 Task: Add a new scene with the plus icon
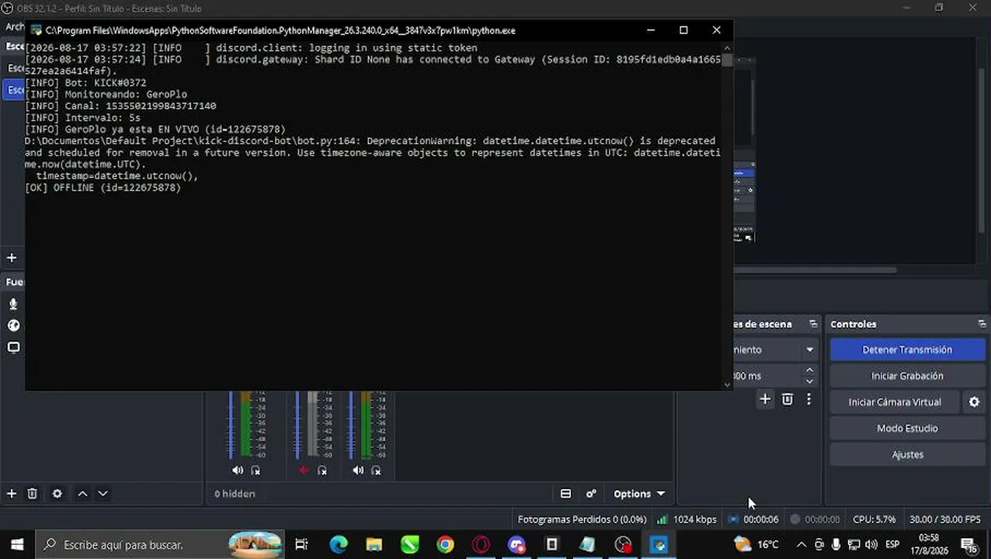pos(12,258)
